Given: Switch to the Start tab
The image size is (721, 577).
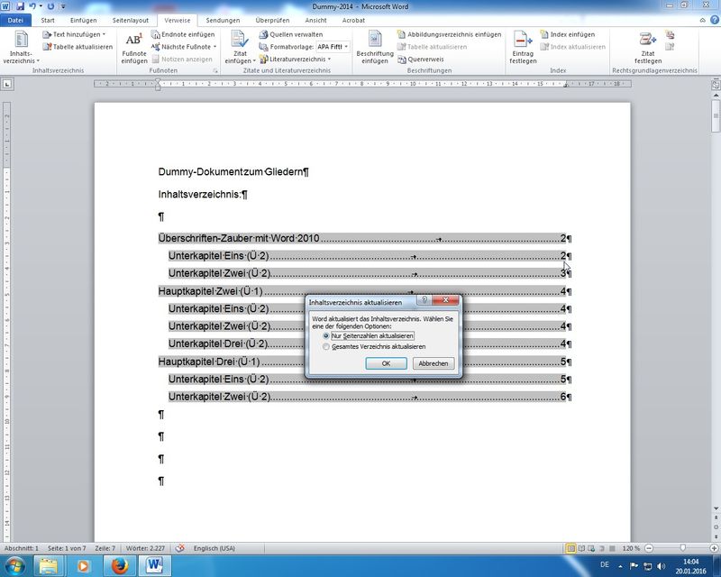Looking at the screenshot, I should [48, 20].
